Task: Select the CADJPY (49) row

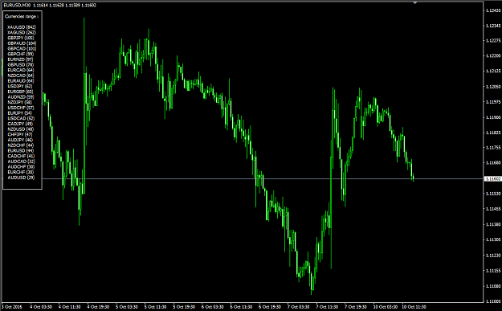Action: 20,124
